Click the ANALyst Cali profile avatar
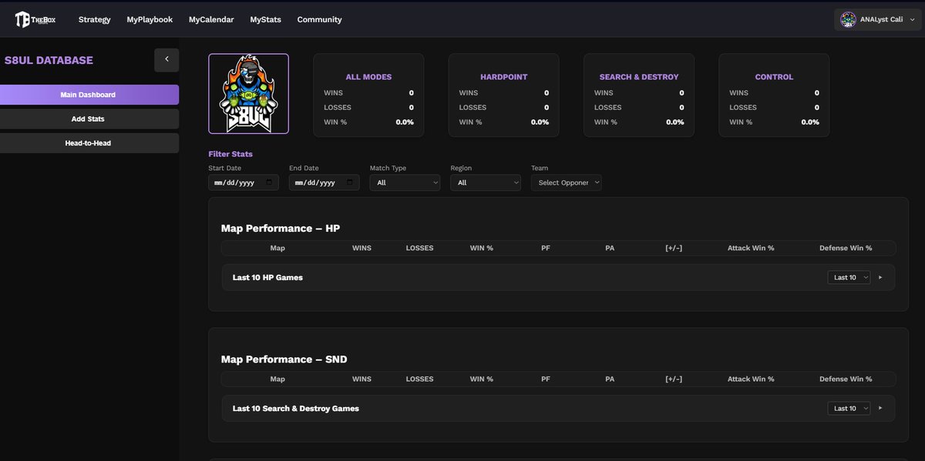The height and width of the screenshot is (461, 925). point(848,19)
